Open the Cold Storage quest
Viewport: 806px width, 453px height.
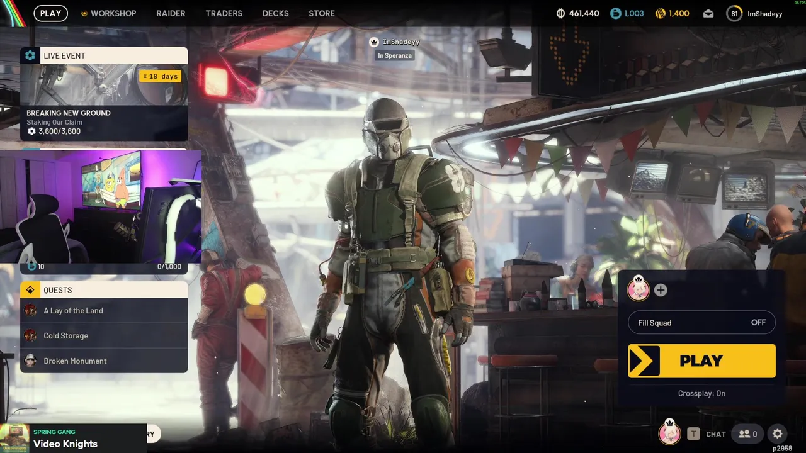pos(104,335)
